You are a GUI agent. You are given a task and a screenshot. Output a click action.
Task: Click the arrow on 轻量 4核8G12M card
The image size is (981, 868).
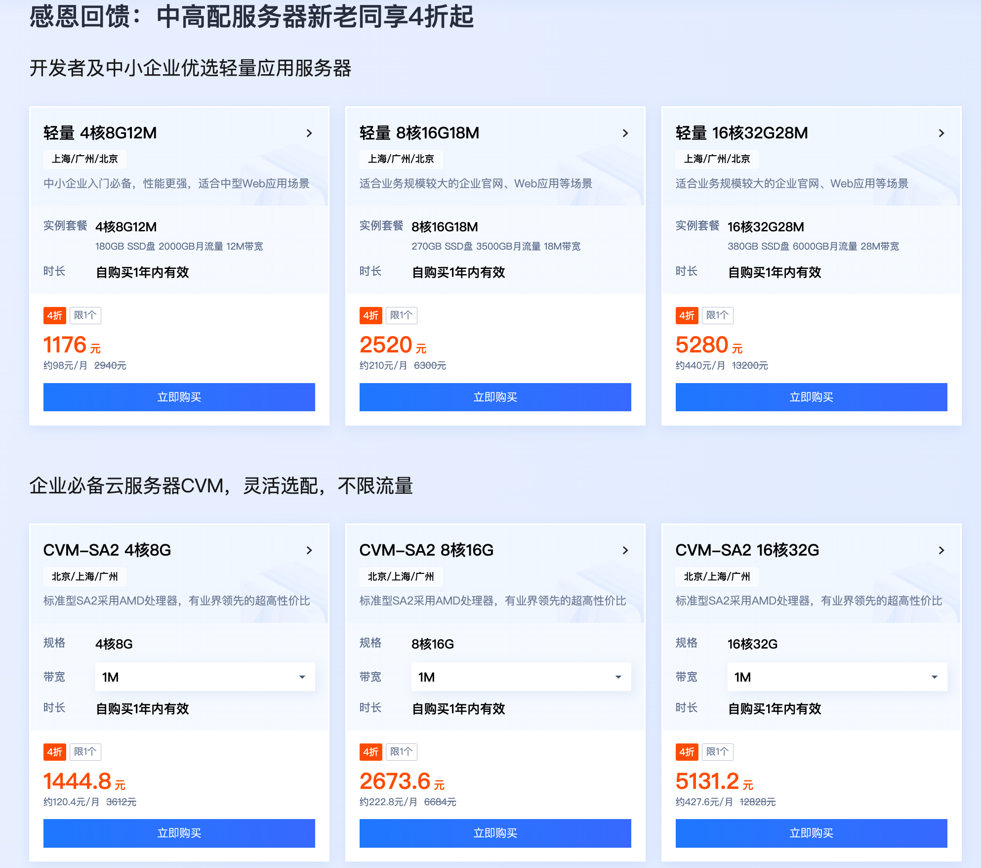(x=309, y=133)
